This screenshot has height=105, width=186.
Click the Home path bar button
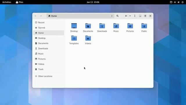[x=53, y=16]
